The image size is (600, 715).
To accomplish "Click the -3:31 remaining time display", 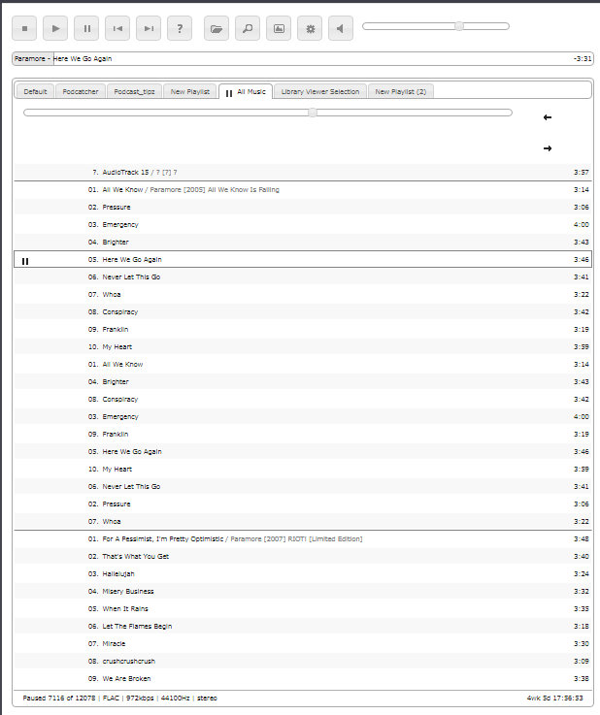I will click(583, 59).
